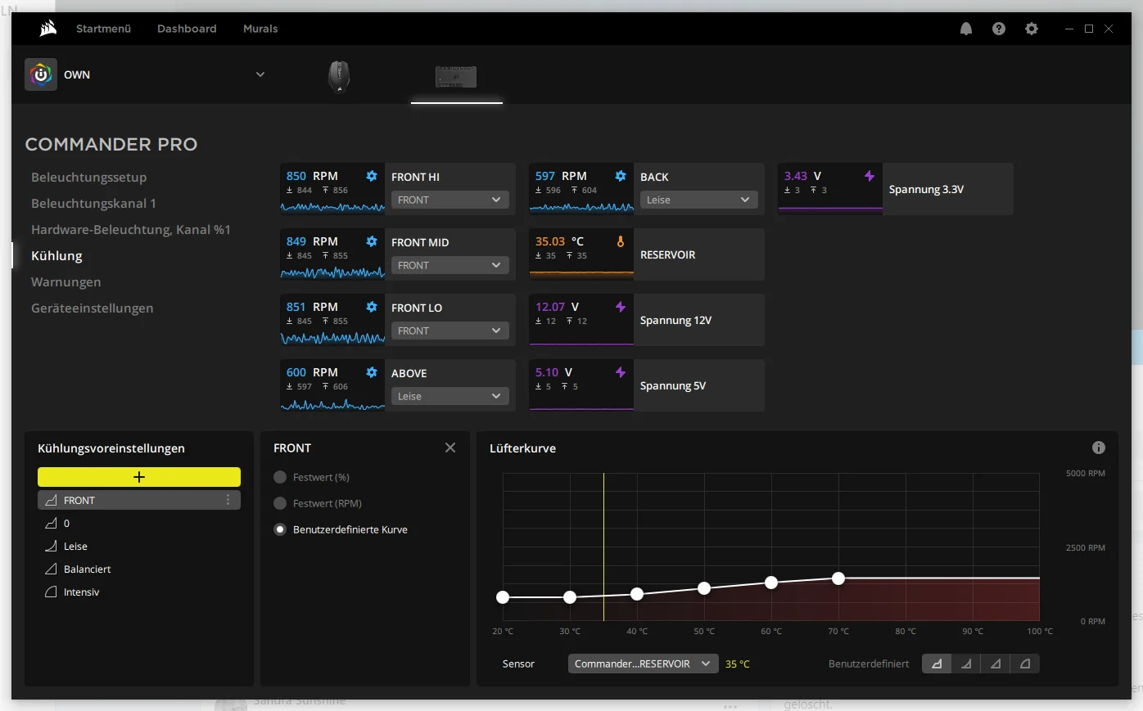
Task: Click the fan curve point at 70 °C
Action: (x=838, y=578)
